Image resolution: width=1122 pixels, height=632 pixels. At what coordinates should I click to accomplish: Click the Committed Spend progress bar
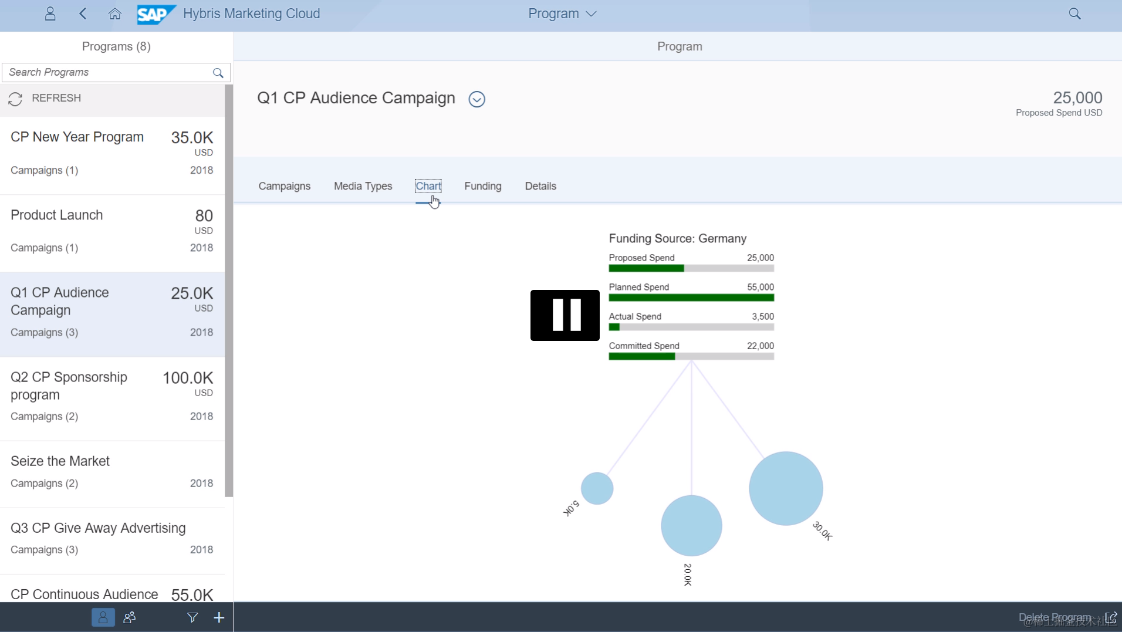pyautogui.click(x=691, y=357)
